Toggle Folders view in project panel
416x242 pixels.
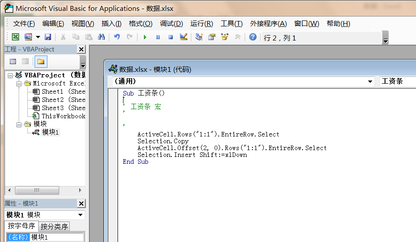pos(41,62)
